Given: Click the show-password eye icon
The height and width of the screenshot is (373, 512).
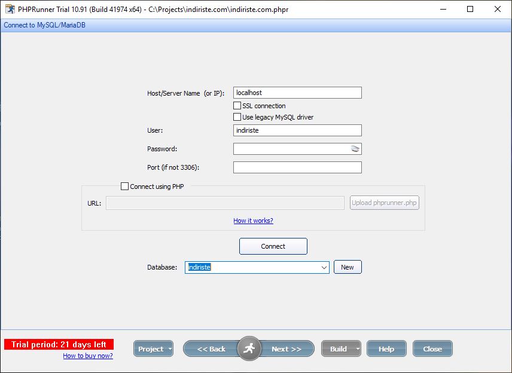Looking at the screenshot, I should point(355,149).
